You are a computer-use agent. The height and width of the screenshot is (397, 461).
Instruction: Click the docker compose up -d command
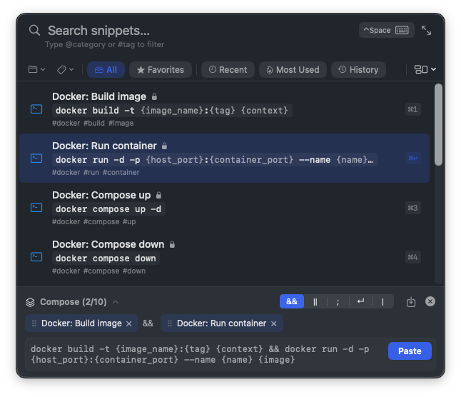[x=108, y=209]
